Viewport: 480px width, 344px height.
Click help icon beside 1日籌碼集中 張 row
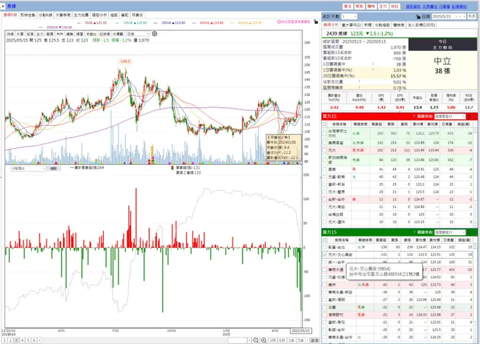[373, 64]
